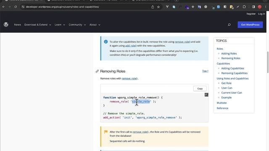Go to Multisite topic
The image size is (269, 151).
tap(222, 103)
